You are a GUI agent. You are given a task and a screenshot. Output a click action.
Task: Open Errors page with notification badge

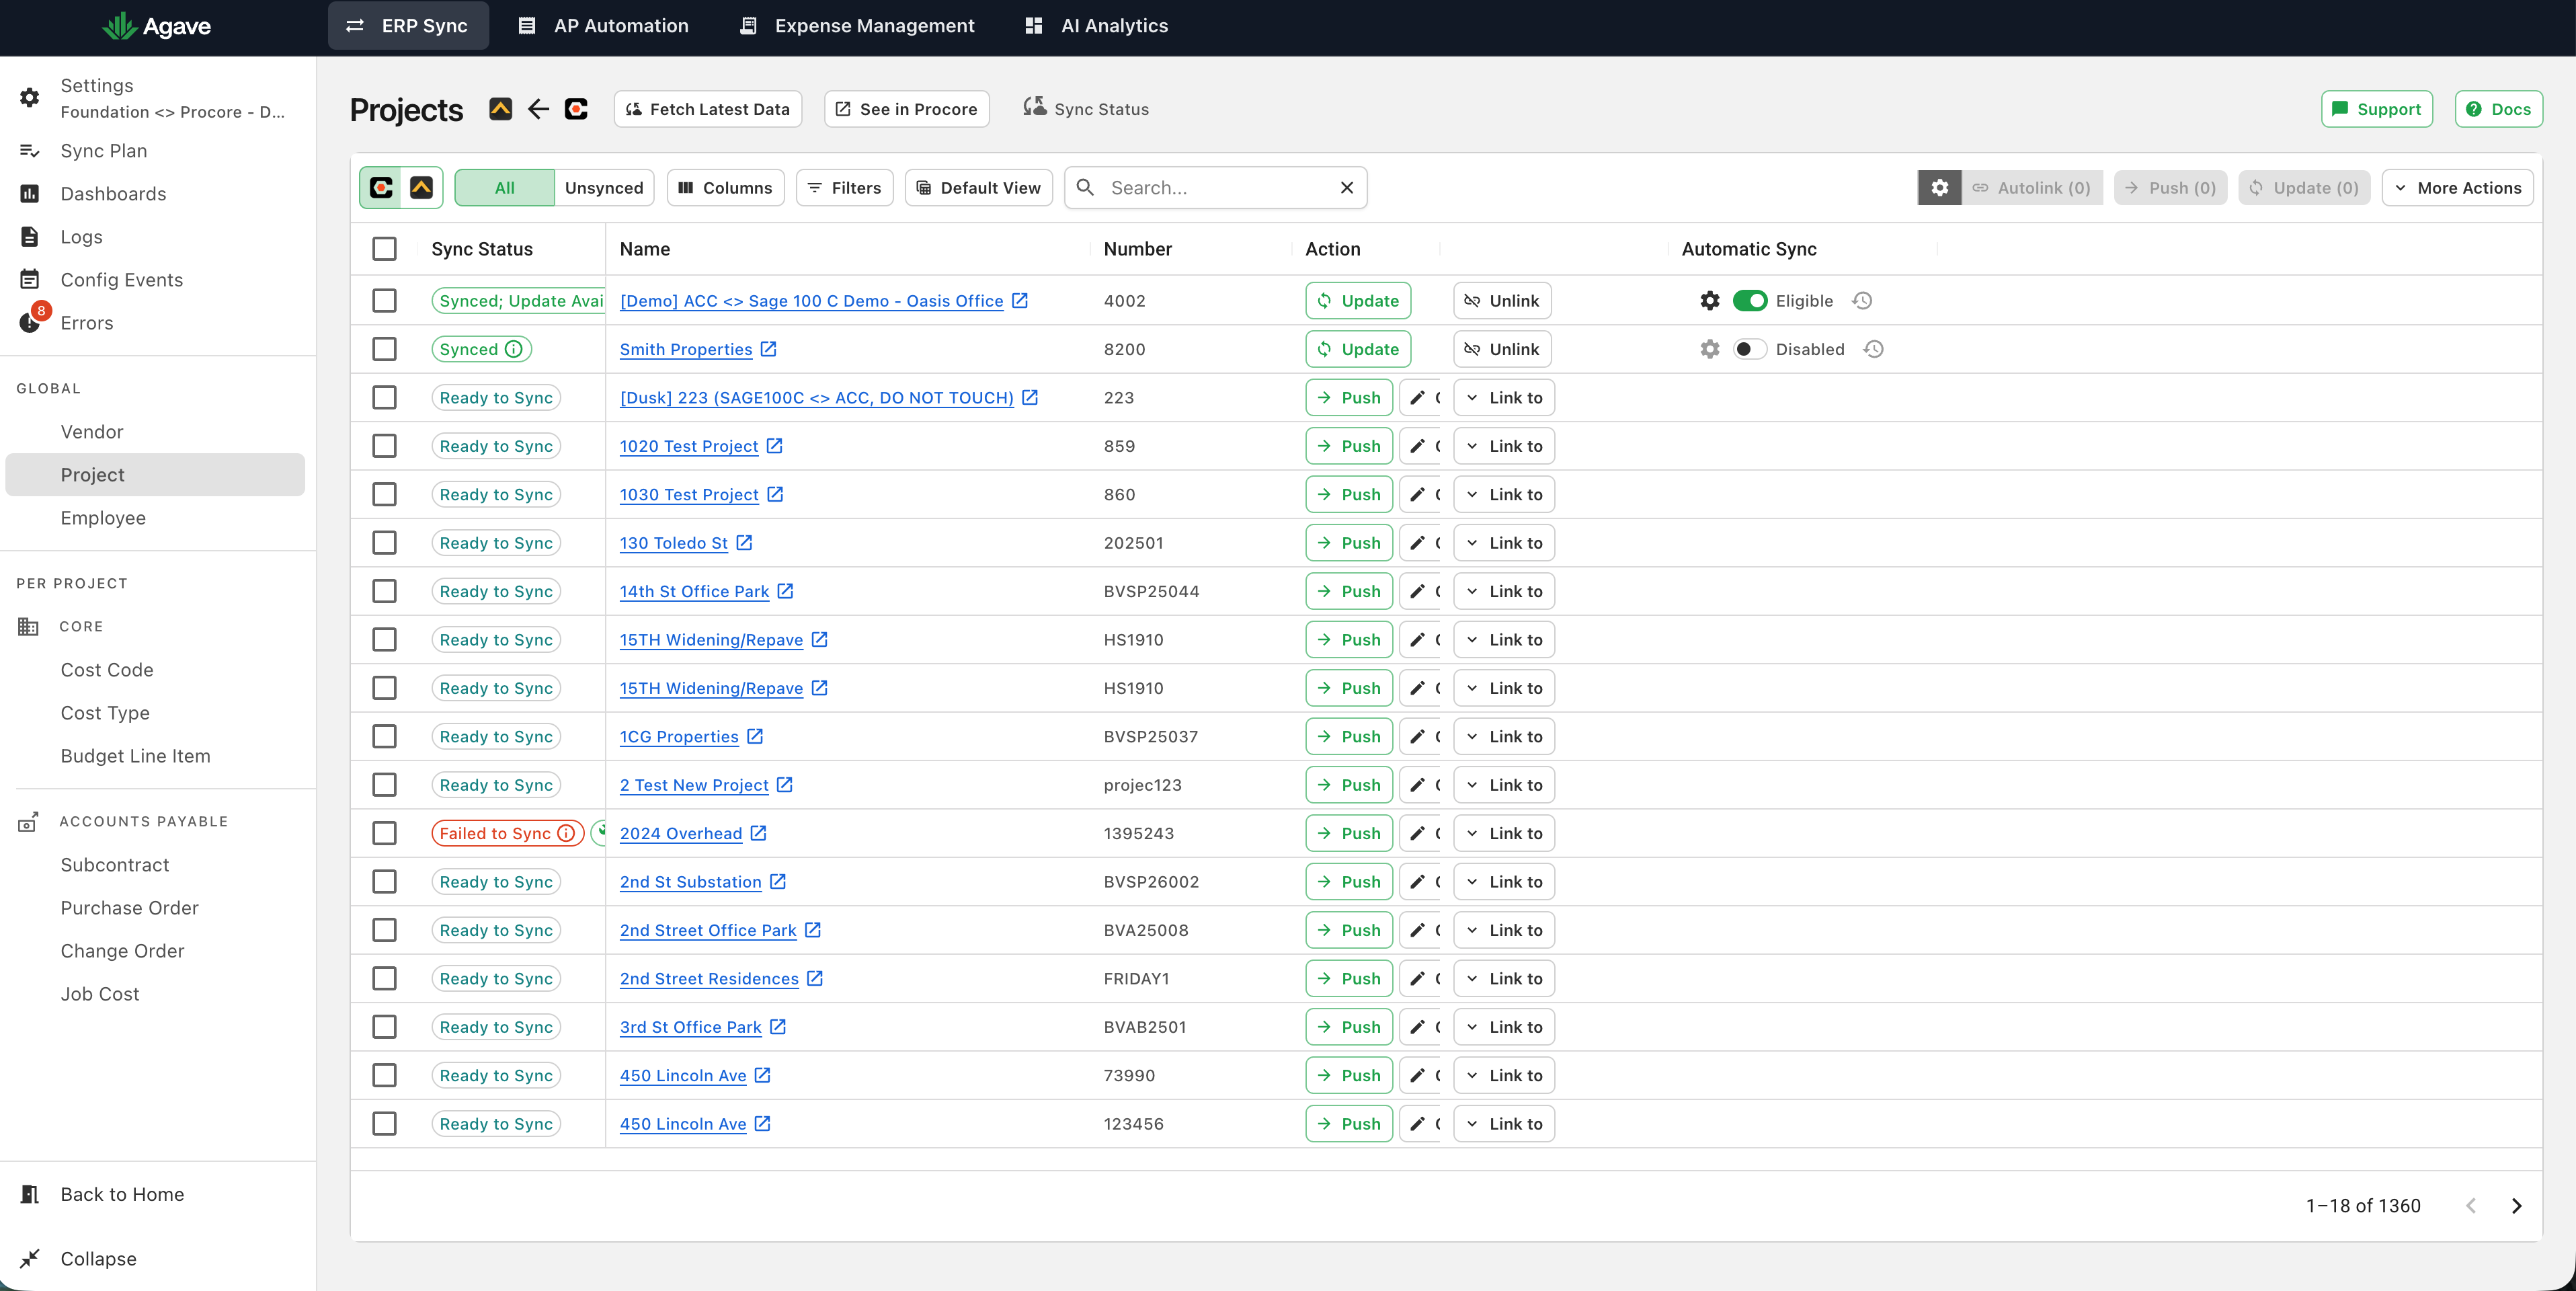tap(87, 322)
